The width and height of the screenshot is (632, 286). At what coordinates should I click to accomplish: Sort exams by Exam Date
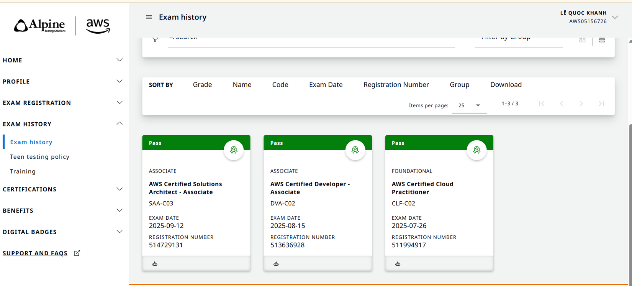click(x=326, y=85)
